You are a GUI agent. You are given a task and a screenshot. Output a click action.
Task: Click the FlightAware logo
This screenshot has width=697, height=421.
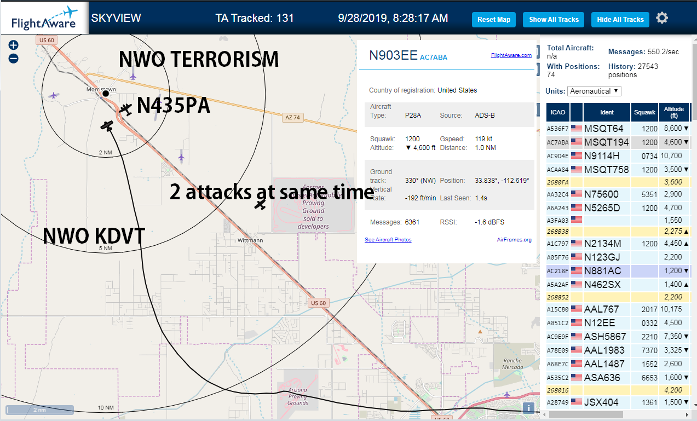tap(45, 19)
